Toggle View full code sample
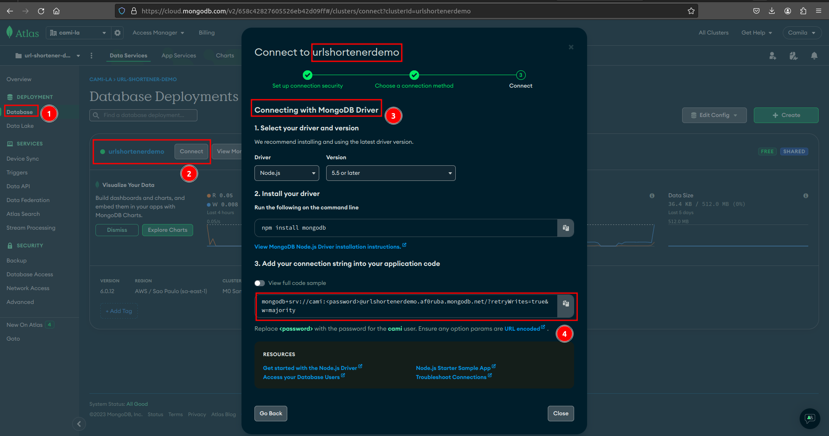 tap(260, 283)
